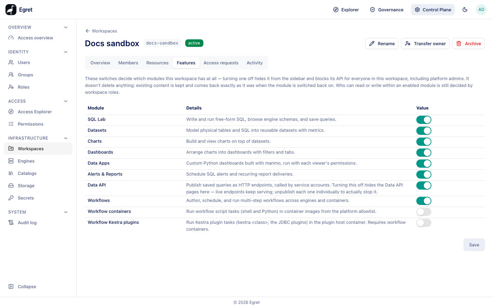Click the Workspaces sidebar icon
The width and height of the screenshot is (493, 308).
11,149
